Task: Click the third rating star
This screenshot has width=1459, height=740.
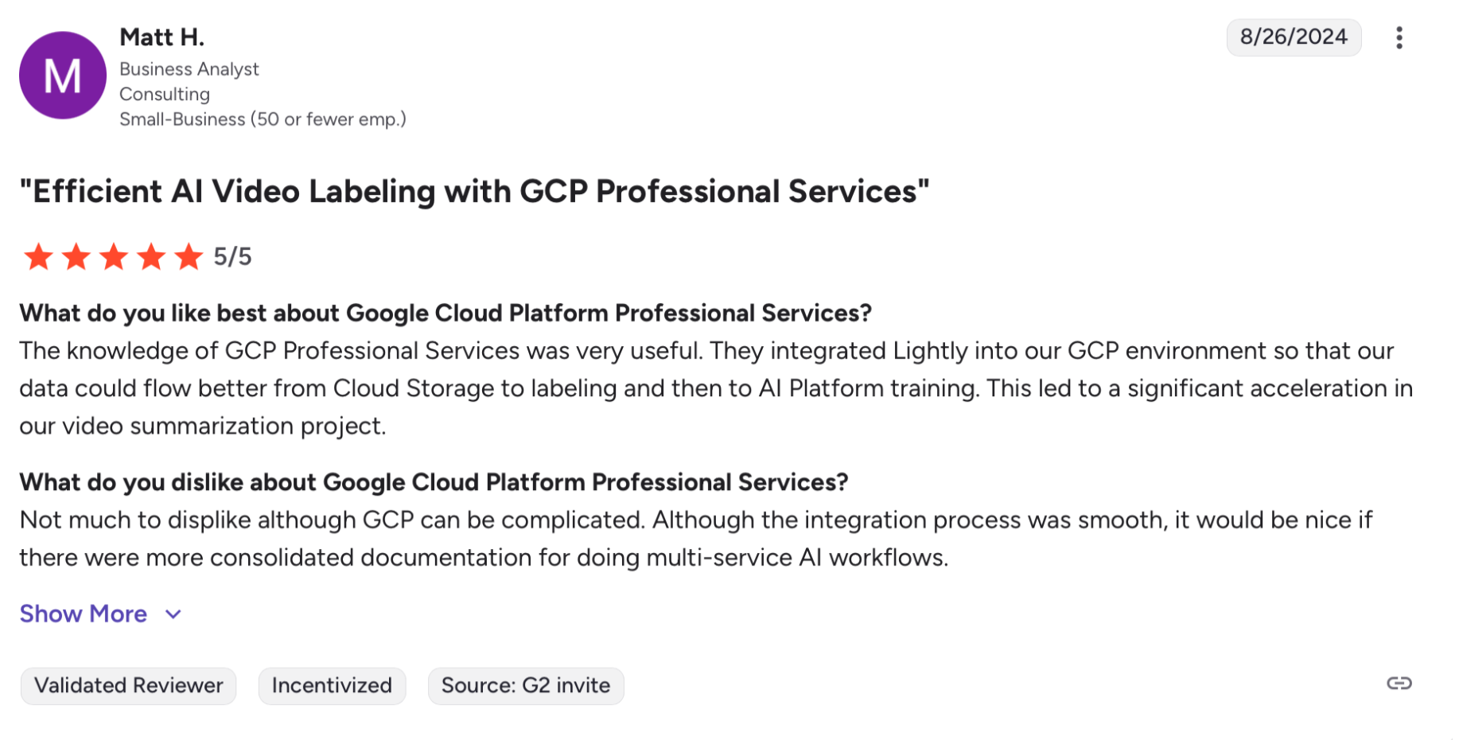Action: [114, 257]
